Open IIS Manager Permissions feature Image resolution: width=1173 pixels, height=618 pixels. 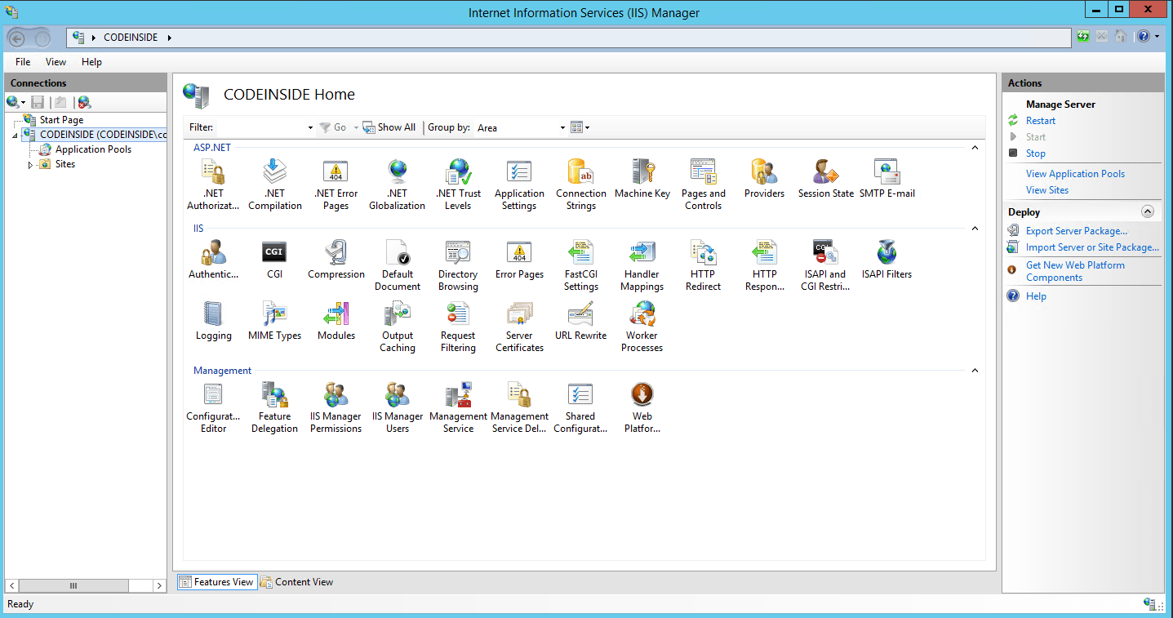coord(335,407)
